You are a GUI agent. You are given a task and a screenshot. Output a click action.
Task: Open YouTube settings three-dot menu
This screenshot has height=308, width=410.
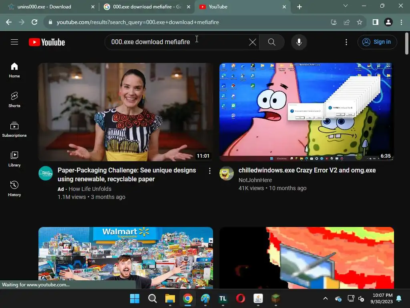[x=346, y=42]
